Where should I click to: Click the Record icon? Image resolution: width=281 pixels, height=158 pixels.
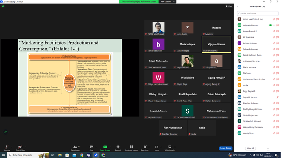click(x=118, y=147)
